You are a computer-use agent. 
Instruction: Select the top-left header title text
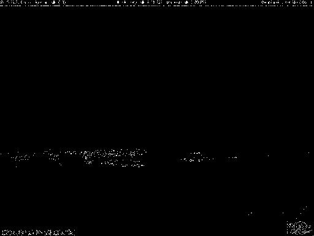click(33, 2)
